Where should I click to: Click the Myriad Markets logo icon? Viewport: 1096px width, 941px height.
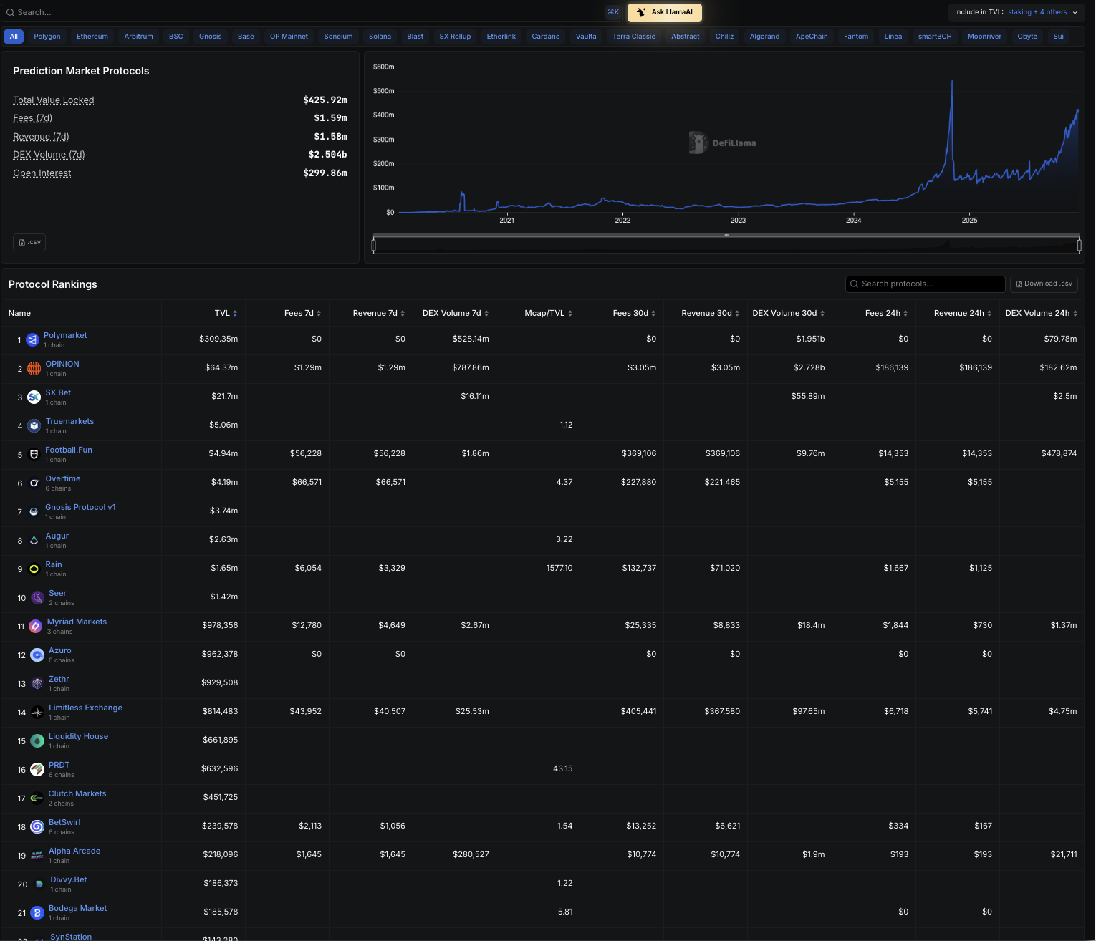(35, 627)
